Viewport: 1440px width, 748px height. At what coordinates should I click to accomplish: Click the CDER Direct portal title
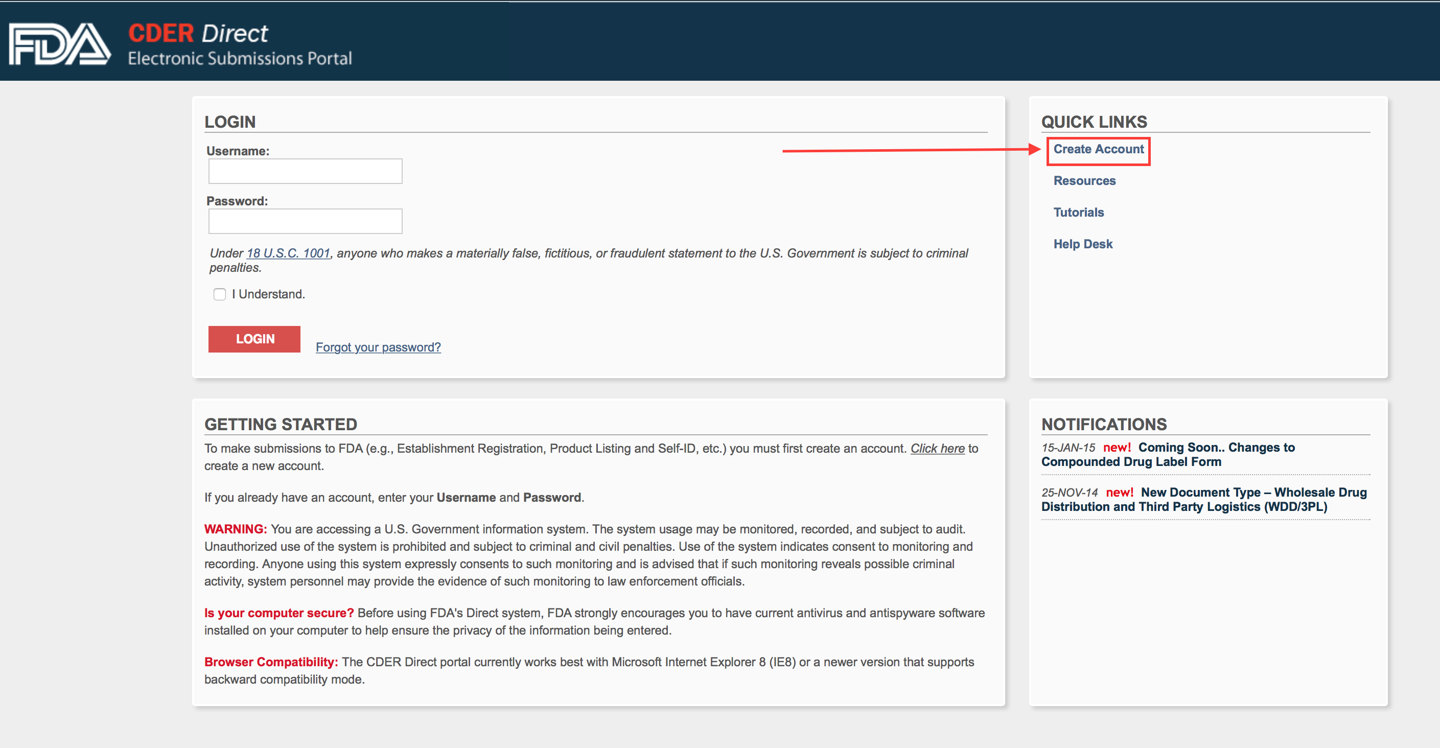198,33
